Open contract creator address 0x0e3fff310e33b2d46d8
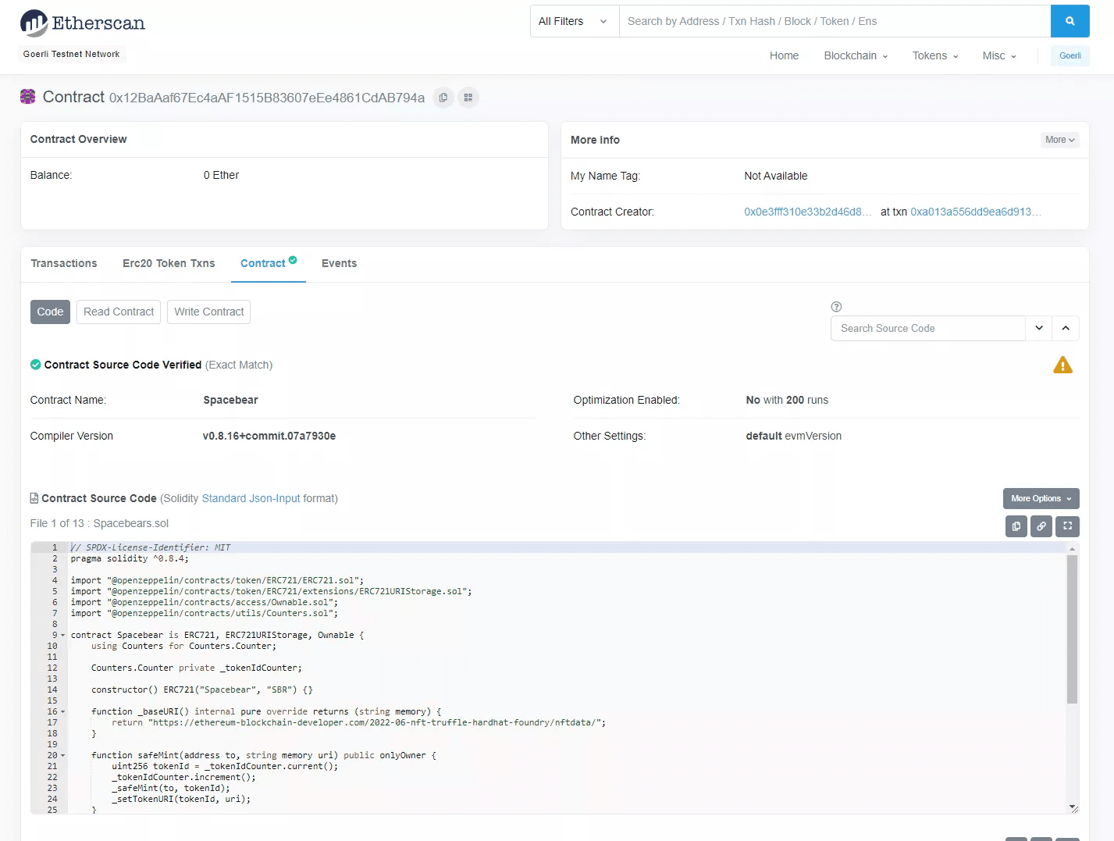 pyautogui.click(x=807, y=212)
